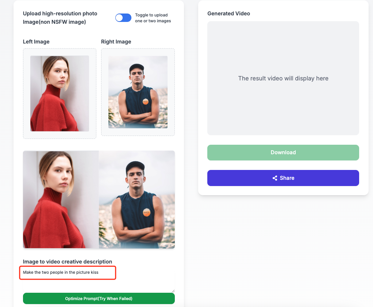Click the green Download button

tap(283, 152)
